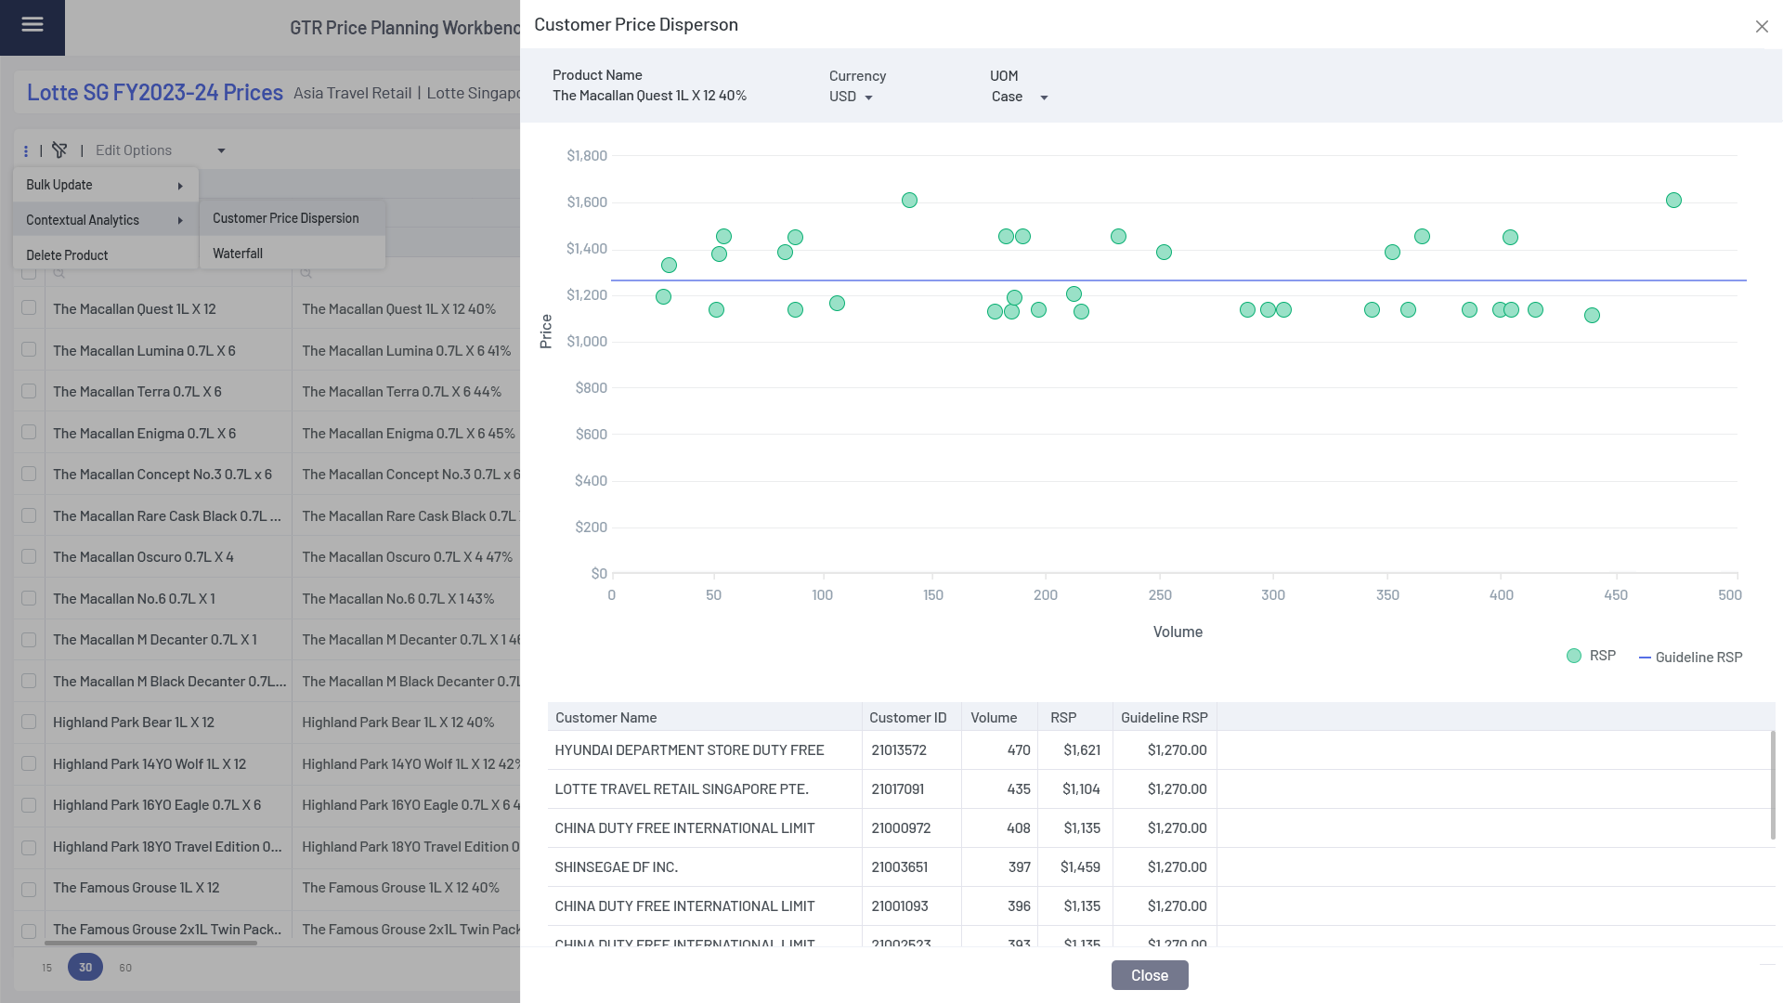Toggle RSP legend marker in chart

pyautogui.click(x=1574, y=656)
